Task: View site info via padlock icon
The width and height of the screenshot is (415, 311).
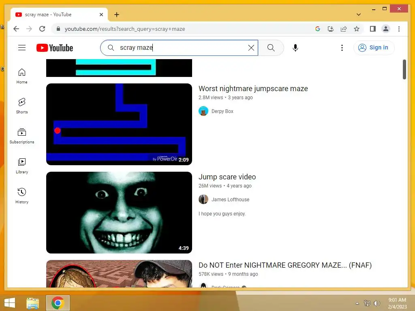Action: [58, 29]
